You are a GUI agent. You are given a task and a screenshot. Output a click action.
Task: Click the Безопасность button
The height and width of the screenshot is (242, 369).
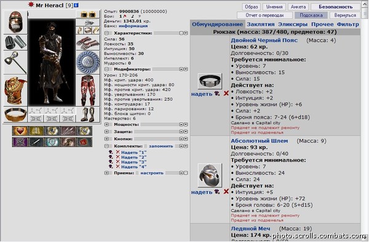click(x=336, y=7)
